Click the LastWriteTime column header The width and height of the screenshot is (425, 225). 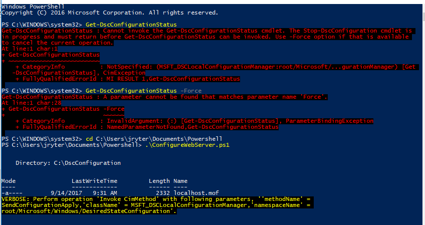(94, 180)
